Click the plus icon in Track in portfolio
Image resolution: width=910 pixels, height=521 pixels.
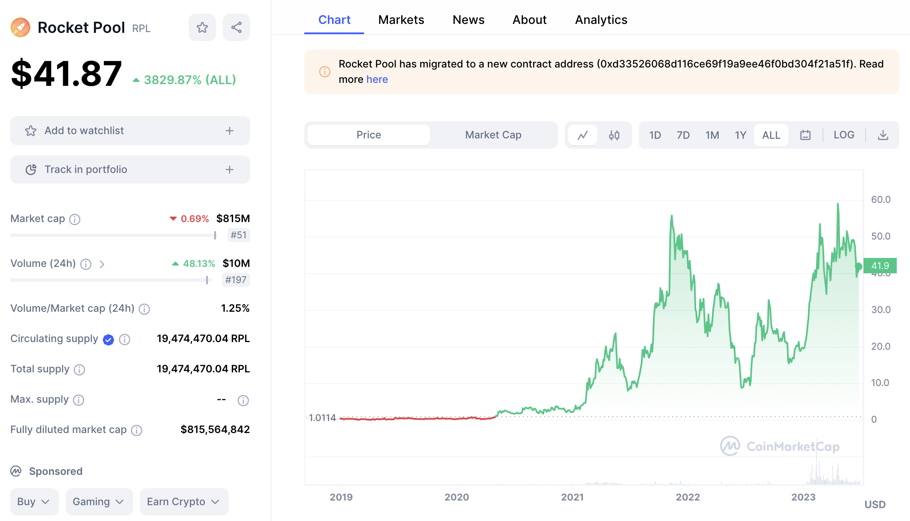pyautogui.click(x=230, y=170)
